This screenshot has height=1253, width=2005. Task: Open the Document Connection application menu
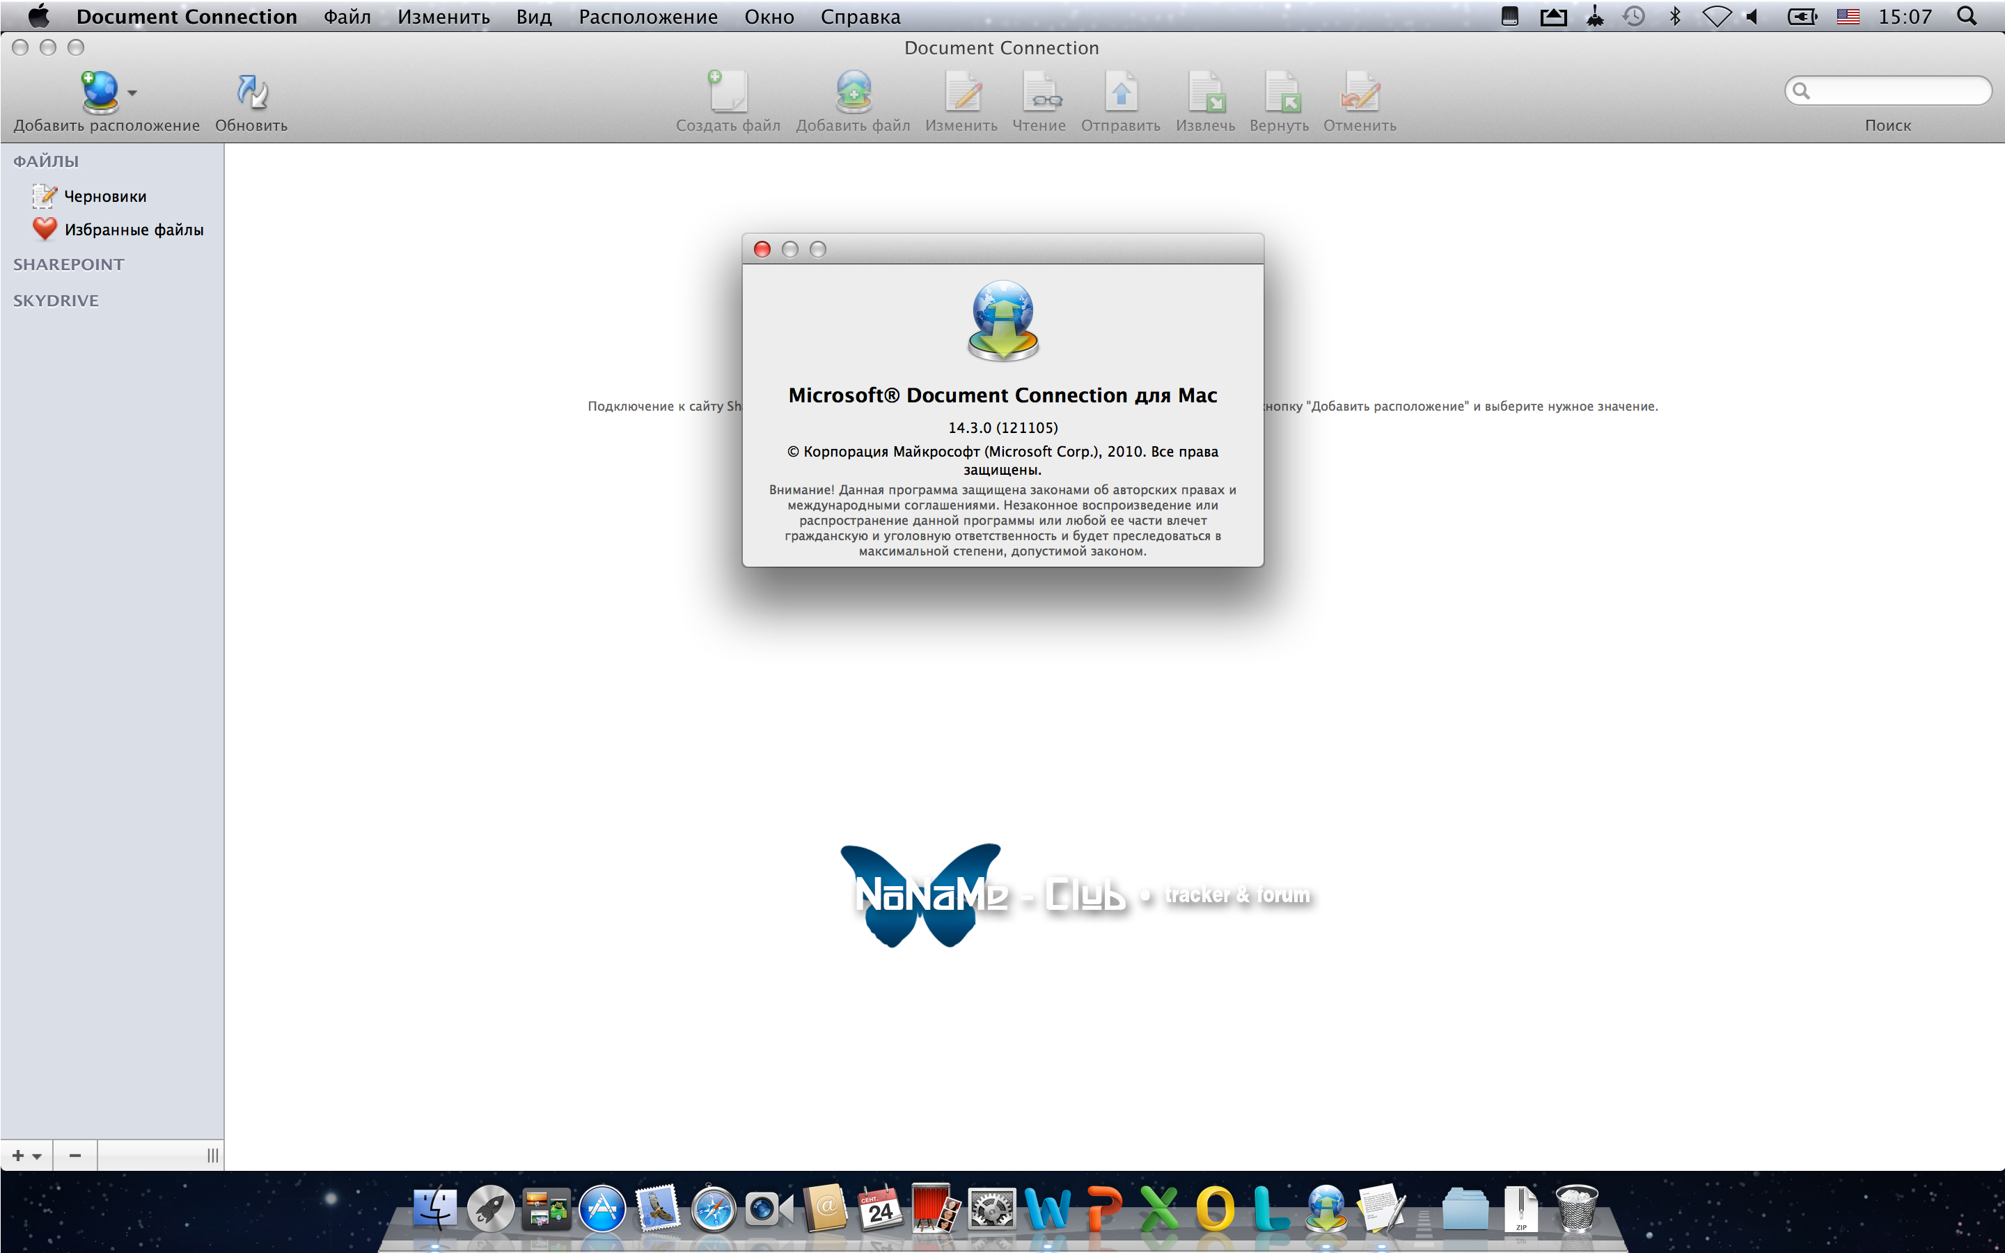(x=187, y=17)
